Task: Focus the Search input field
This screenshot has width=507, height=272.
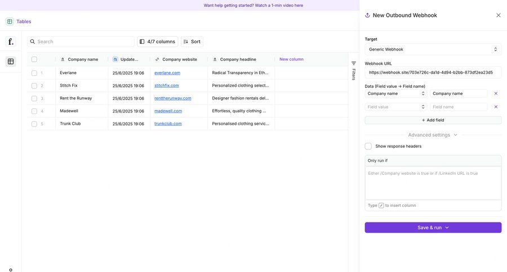Action: (81, 42)
